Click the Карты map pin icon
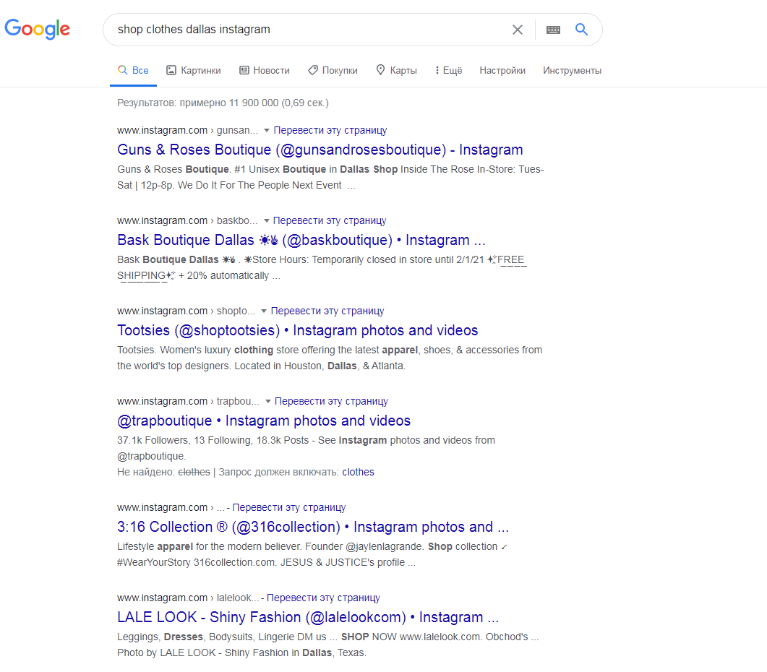This screenshot has height=672, width=767. (380, 70)
